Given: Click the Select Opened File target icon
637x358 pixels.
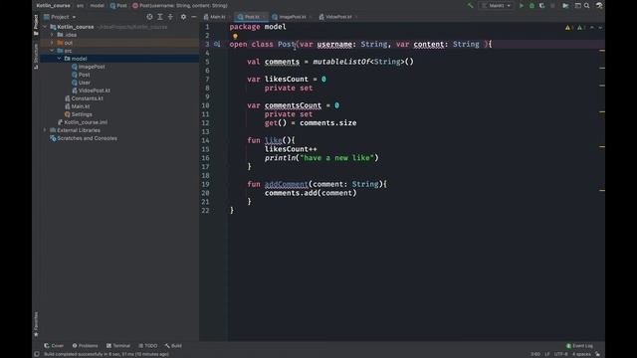Looking at the screenshot, I should coord(149,17).
